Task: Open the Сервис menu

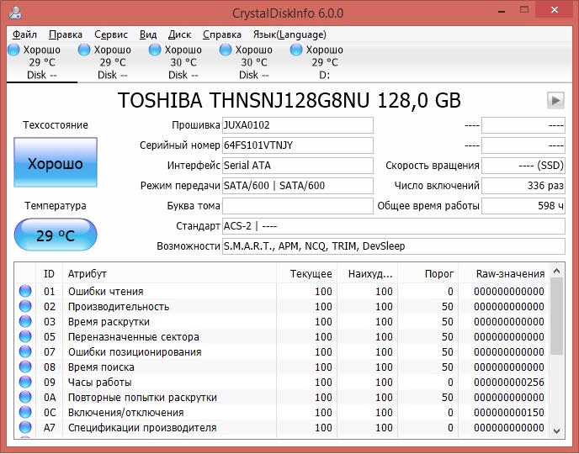Action: tap(111, 34)
